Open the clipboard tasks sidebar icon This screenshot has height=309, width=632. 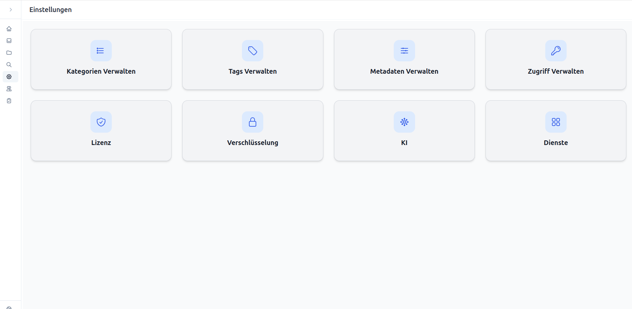(x=9, y=101)
